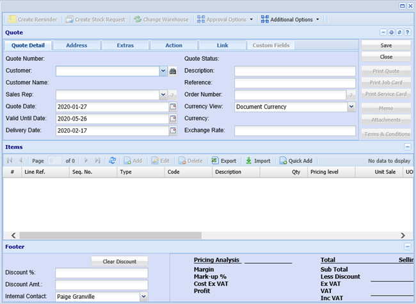This screenshot has width=416, height=304.
Task: Switch to the Address tab
Action: (76, 46)
